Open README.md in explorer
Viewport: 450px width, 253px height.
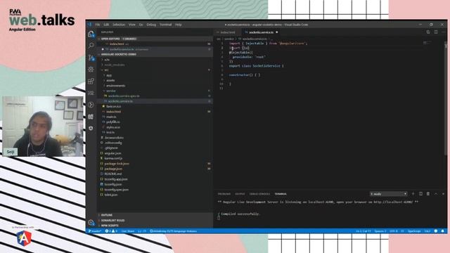[x=155, y=174]
